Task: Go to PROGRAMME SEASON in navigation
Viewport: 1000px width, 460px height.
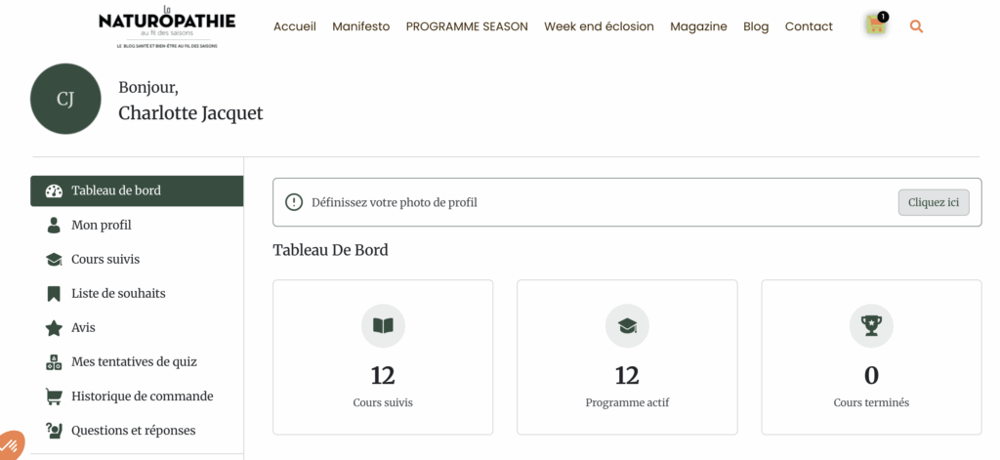Action: click(467, 26)
